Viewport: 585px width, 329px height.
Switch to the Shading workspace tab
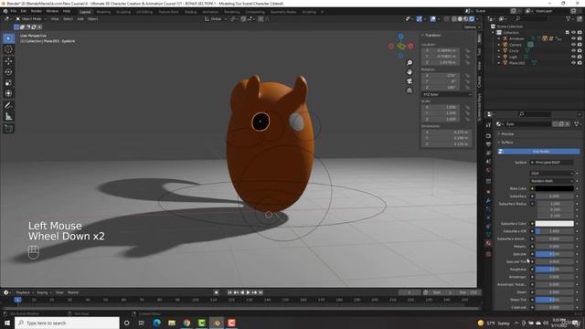[x=191, y=12]
